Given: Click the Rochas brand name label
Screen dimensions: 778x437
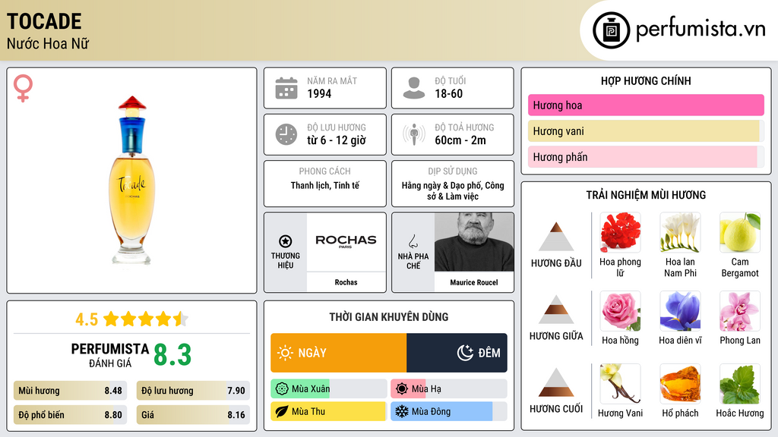Looking at the screenshot, I should point(346,282).
